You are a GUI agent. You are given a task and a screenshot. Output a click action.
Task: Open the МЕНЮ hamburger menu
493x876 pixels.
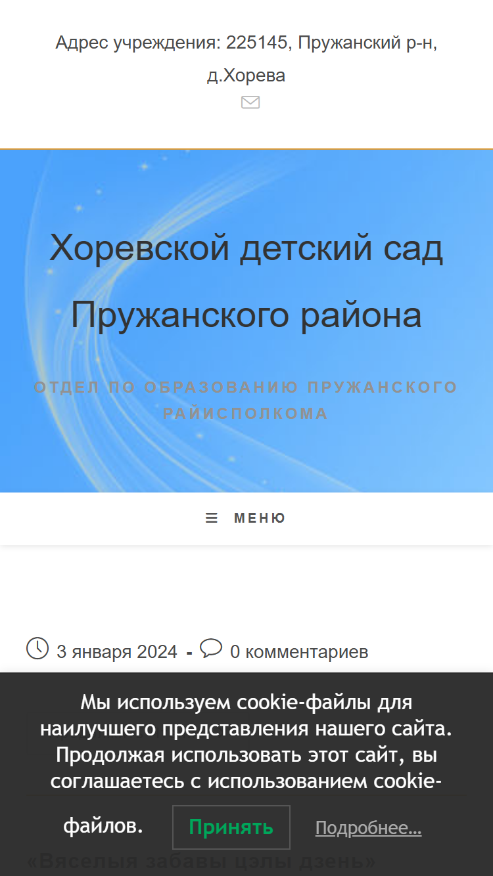[246, 518]
